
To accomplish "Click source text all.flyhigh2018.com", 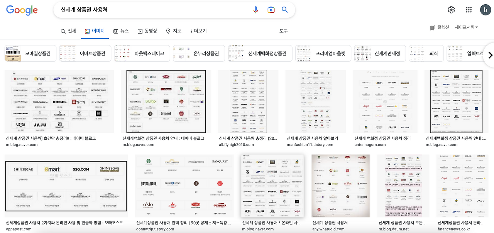I will [x=236, y=145].
